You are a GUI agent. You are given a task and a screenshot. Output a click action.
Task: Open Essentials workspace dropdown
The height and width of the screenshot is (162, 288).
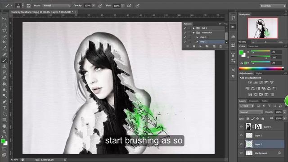[273, 6]
